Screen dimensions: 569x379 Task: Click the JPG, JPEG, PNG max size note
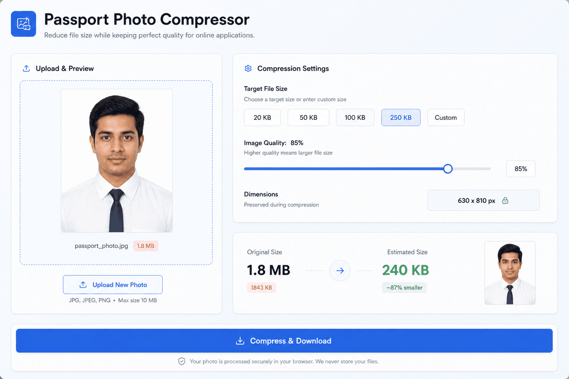tap(113, 300)
